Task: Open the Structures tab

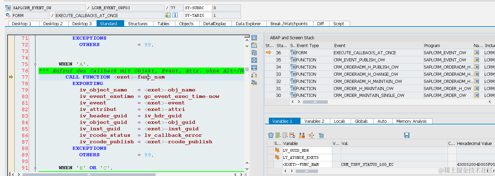Action: coord(138,24)
